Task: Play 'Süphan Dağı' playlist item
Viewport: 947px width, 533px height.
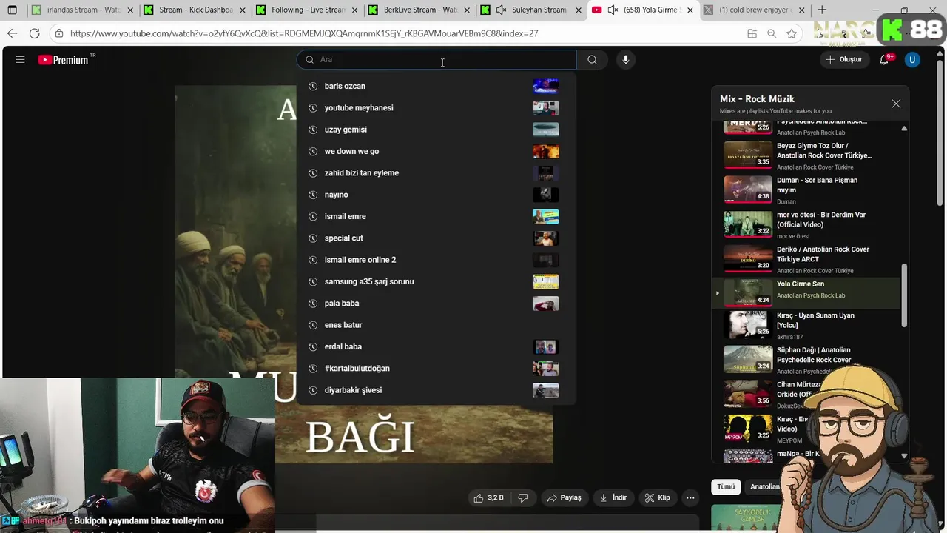Action: 806,361
